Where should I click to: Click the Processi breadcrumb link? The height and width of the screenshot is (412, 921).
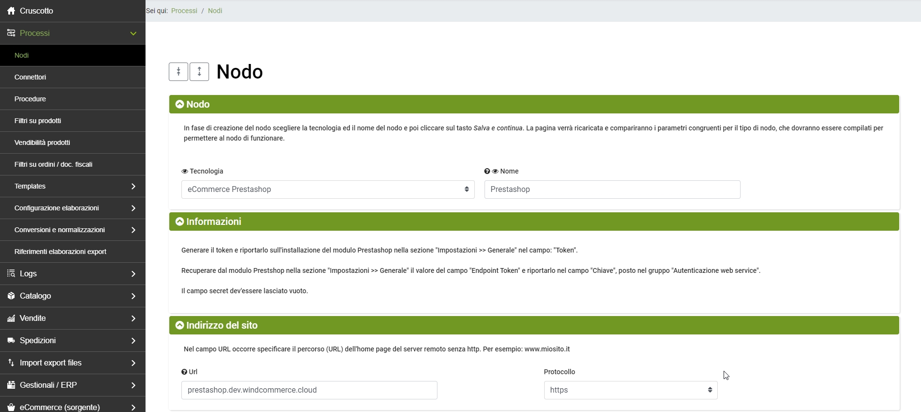coord(184,11)
